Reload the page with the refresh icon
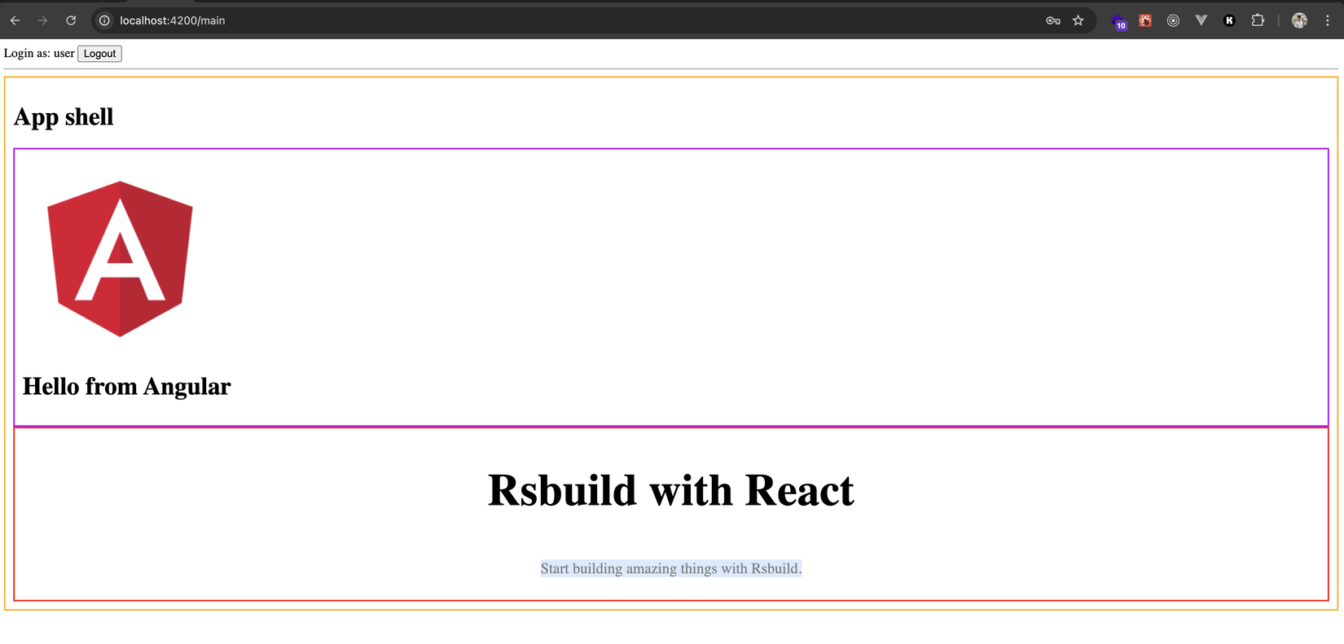The width and height of the screenshot is (1344, 644). click(71, 20)
